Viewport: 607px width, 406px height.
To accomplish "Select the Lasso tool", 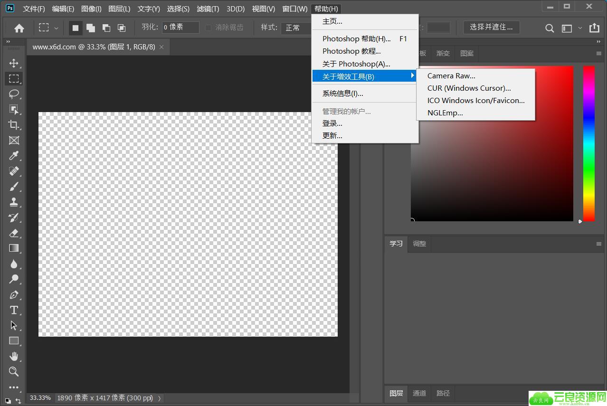I will (x=14, y=94).
